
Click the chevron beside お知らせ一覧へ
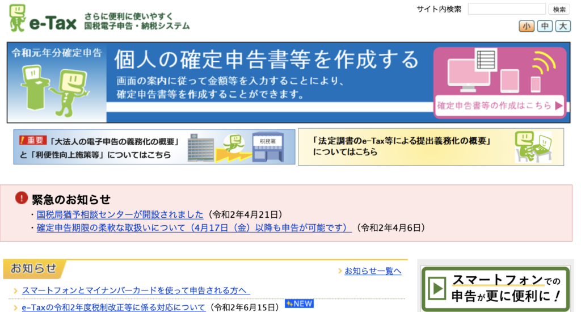click(x=340, y=271)
